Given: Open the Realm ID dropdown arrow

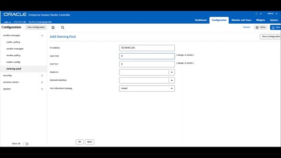Looking at the screenshot, I should point(172,72).
